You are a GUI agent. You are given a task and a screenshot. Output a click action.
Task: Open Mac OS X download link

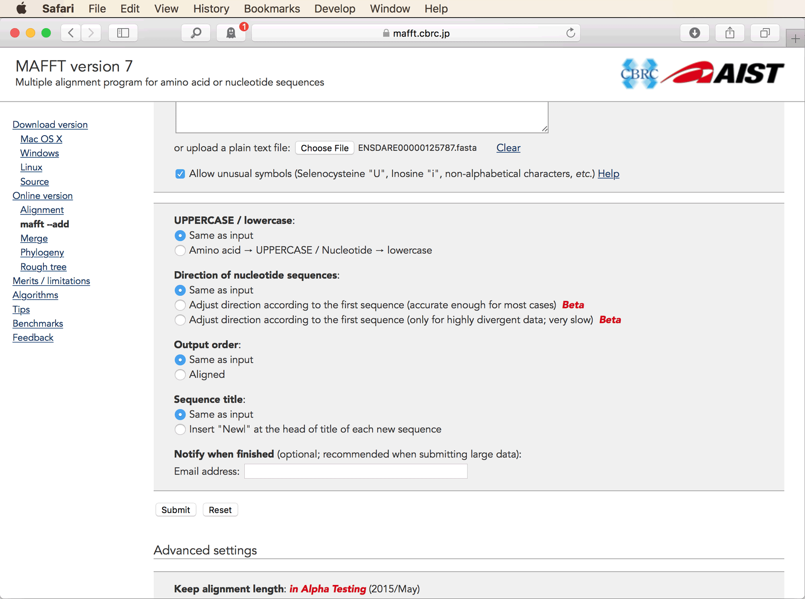click(x=41, y=139)
